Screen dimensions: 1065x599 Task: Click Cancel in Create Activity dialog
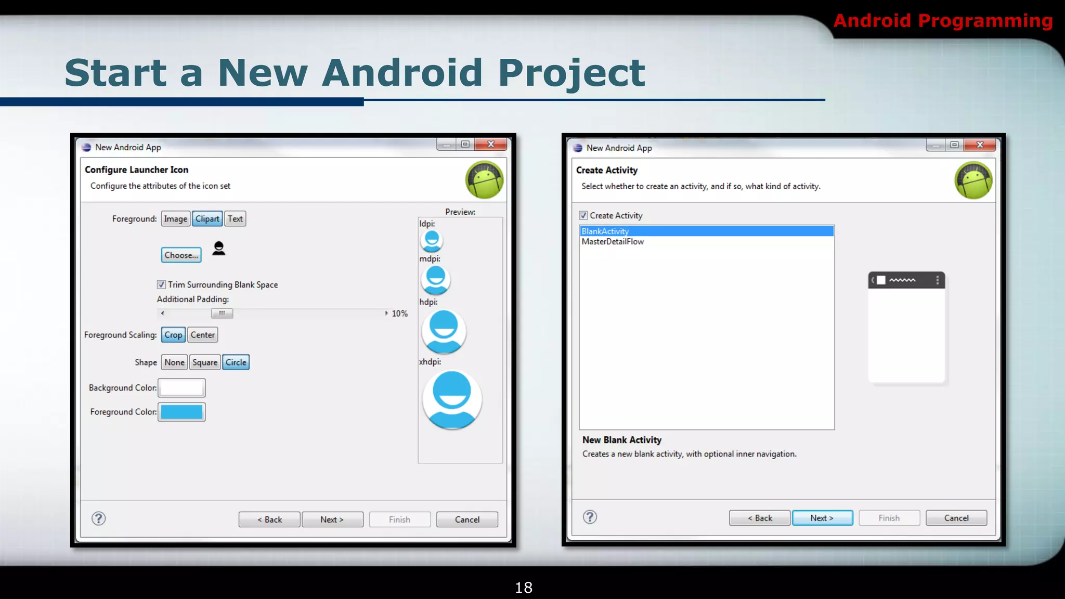coord(956,518)
